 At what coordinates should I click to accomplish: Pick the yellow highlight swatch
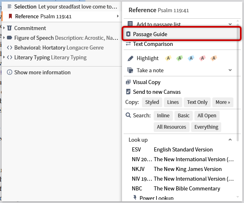[x=168, y=58]
